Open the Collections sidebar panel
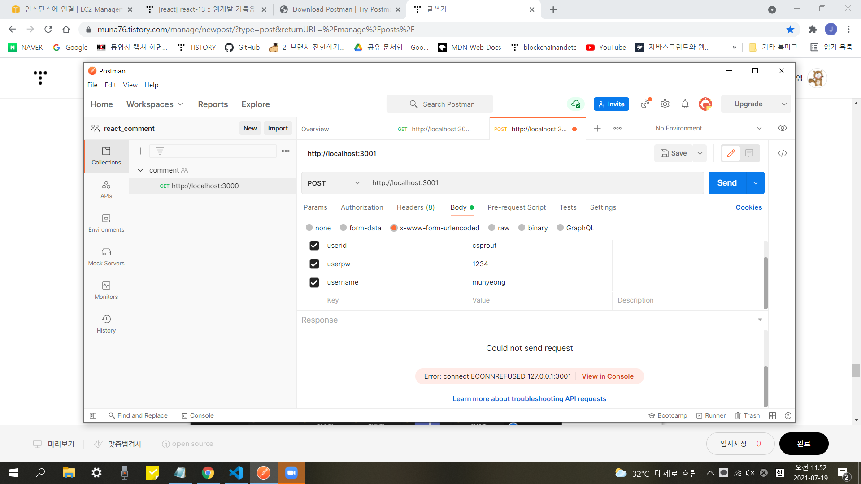861x484 pixels. pyautogui.click(x=106, y=156)
